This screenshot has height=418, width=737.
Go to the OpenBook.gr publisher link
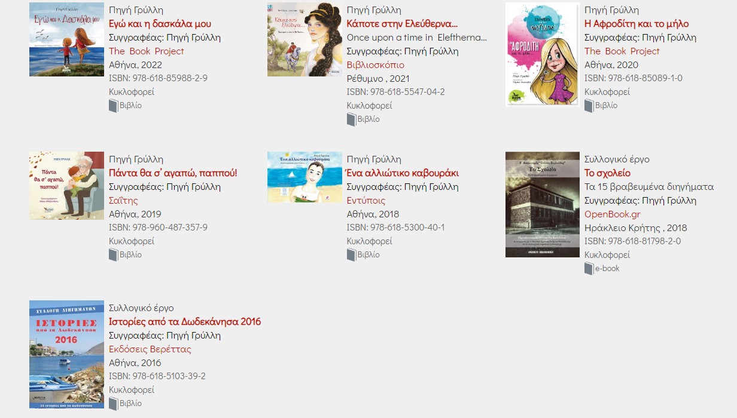coord(612,214)
